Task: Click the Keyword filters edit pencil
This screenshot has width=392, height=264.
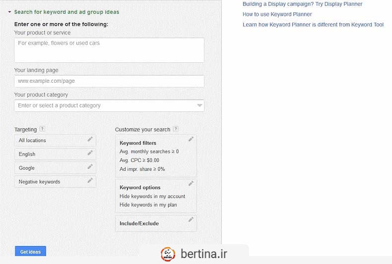Action: coord(191,139)
